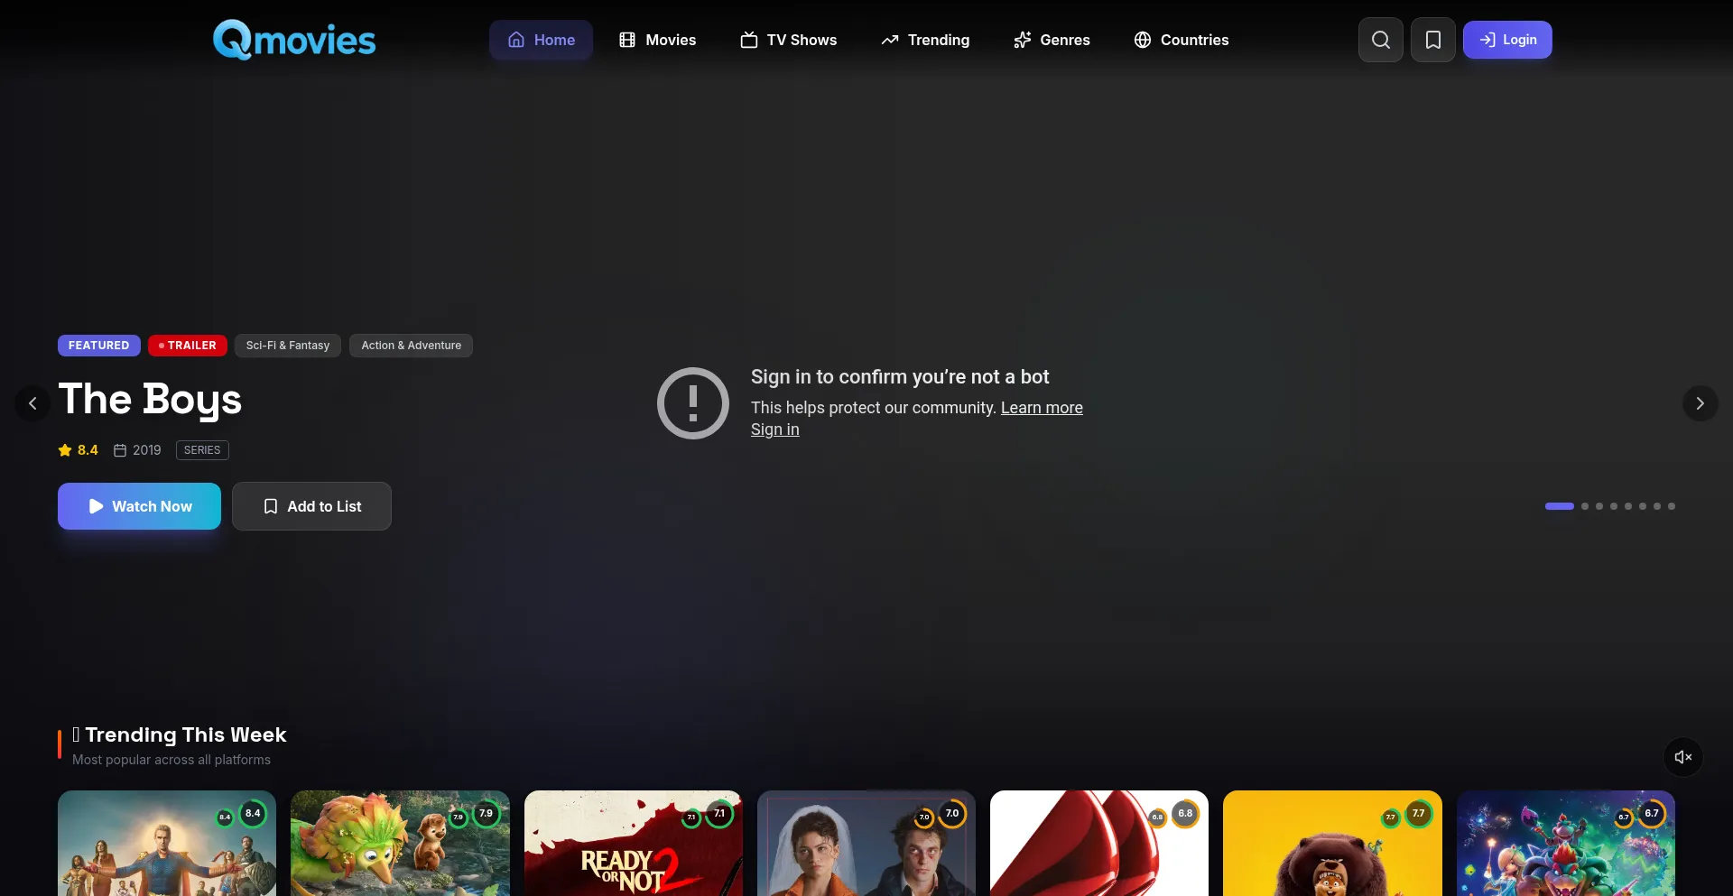Select the Action & Adventure genre tag
1733x896 pixels.
tap(412, 346)
